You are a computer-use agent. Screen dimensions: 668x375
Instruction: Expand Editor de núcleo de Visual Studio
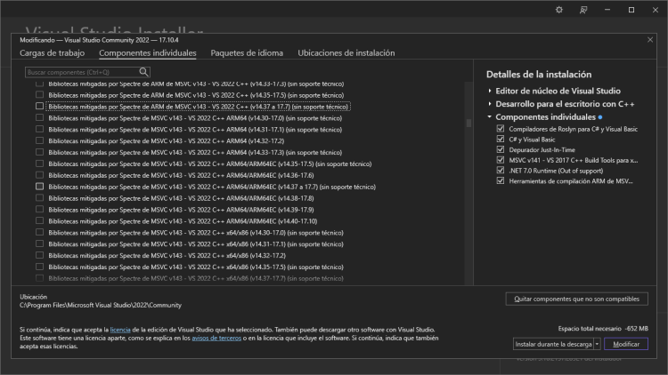(490, 92)
